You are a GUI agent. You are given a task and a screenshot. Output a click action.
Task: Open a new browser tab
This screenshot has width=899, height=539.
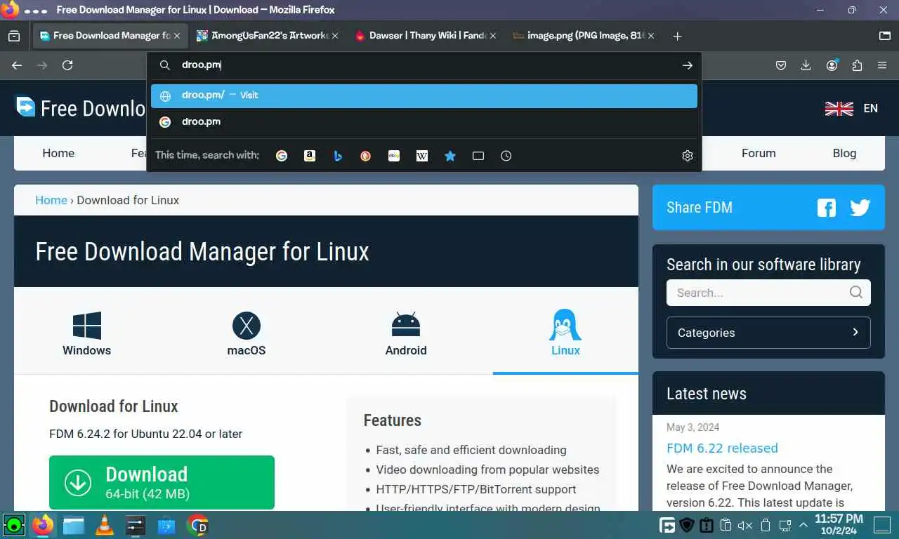677,36
